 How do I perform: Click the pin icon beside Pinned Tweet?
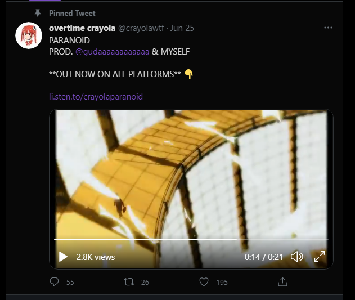(x=38, y=13)
